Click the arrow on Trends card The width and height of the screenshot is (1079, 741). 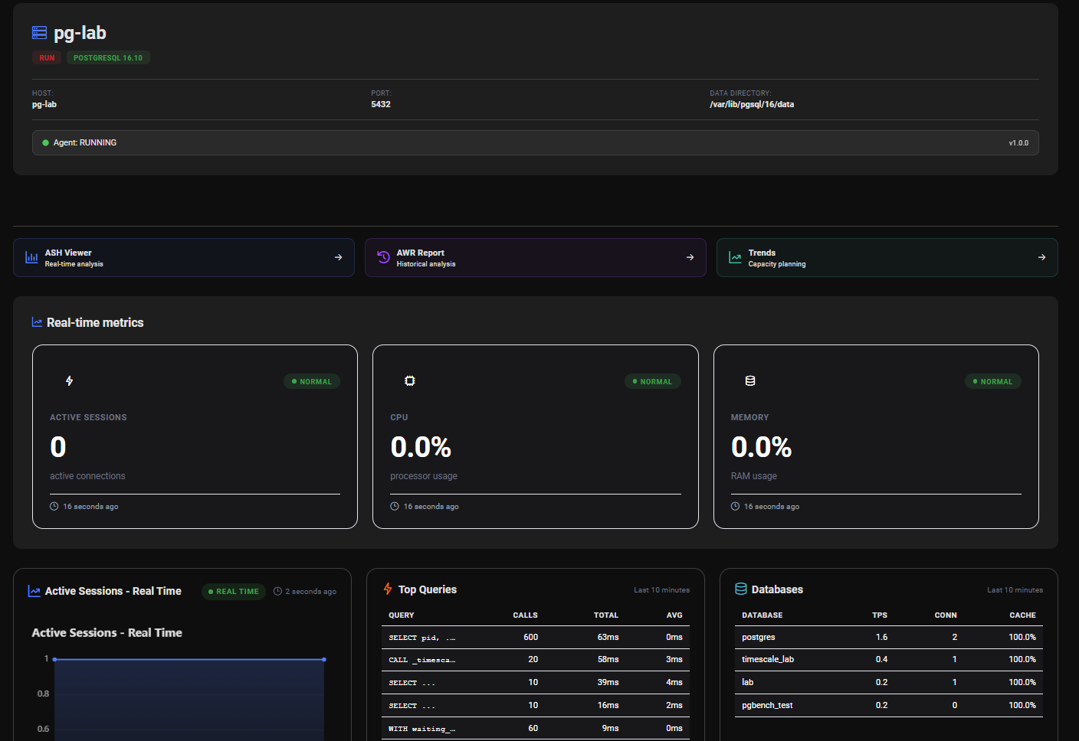click(1041, 257)
